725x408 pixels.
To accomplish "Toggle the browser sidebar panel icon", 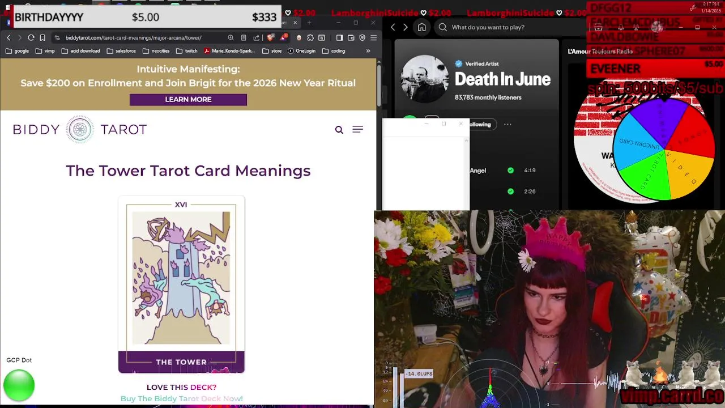I will [339, 37].
